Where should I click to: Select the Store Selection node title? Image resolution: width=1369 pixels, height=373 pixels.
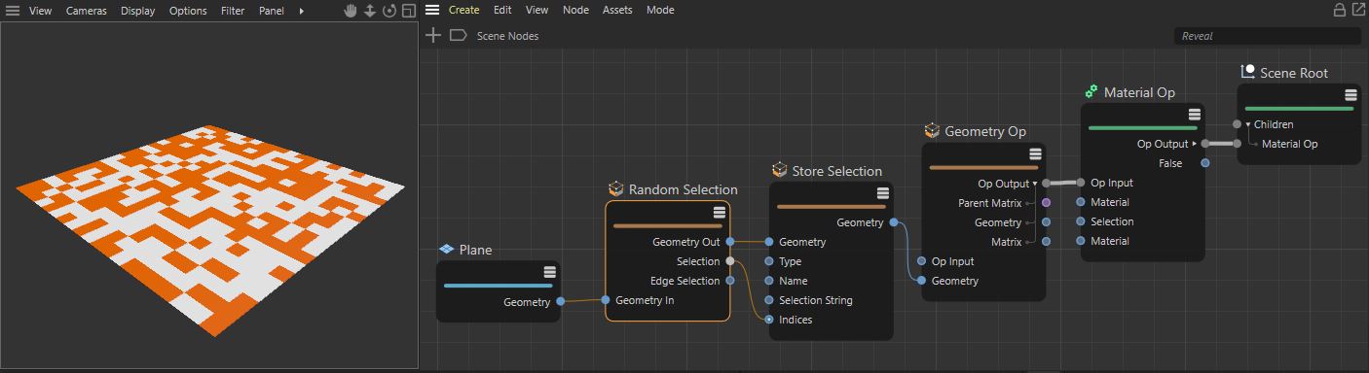[x=836, y=171]
